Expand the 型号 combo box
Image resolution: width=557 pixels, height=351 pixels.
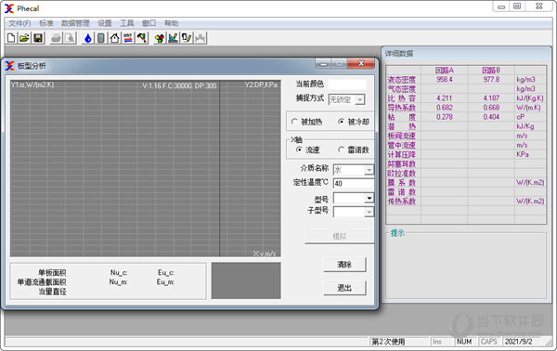click(x=369, y=198)
